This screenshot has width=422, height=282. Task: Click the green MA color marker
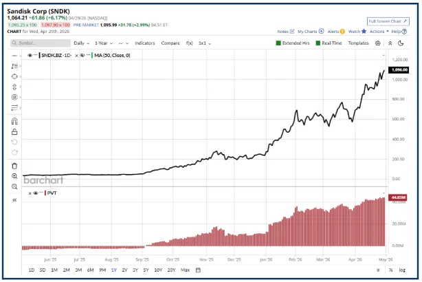[92, 56]
